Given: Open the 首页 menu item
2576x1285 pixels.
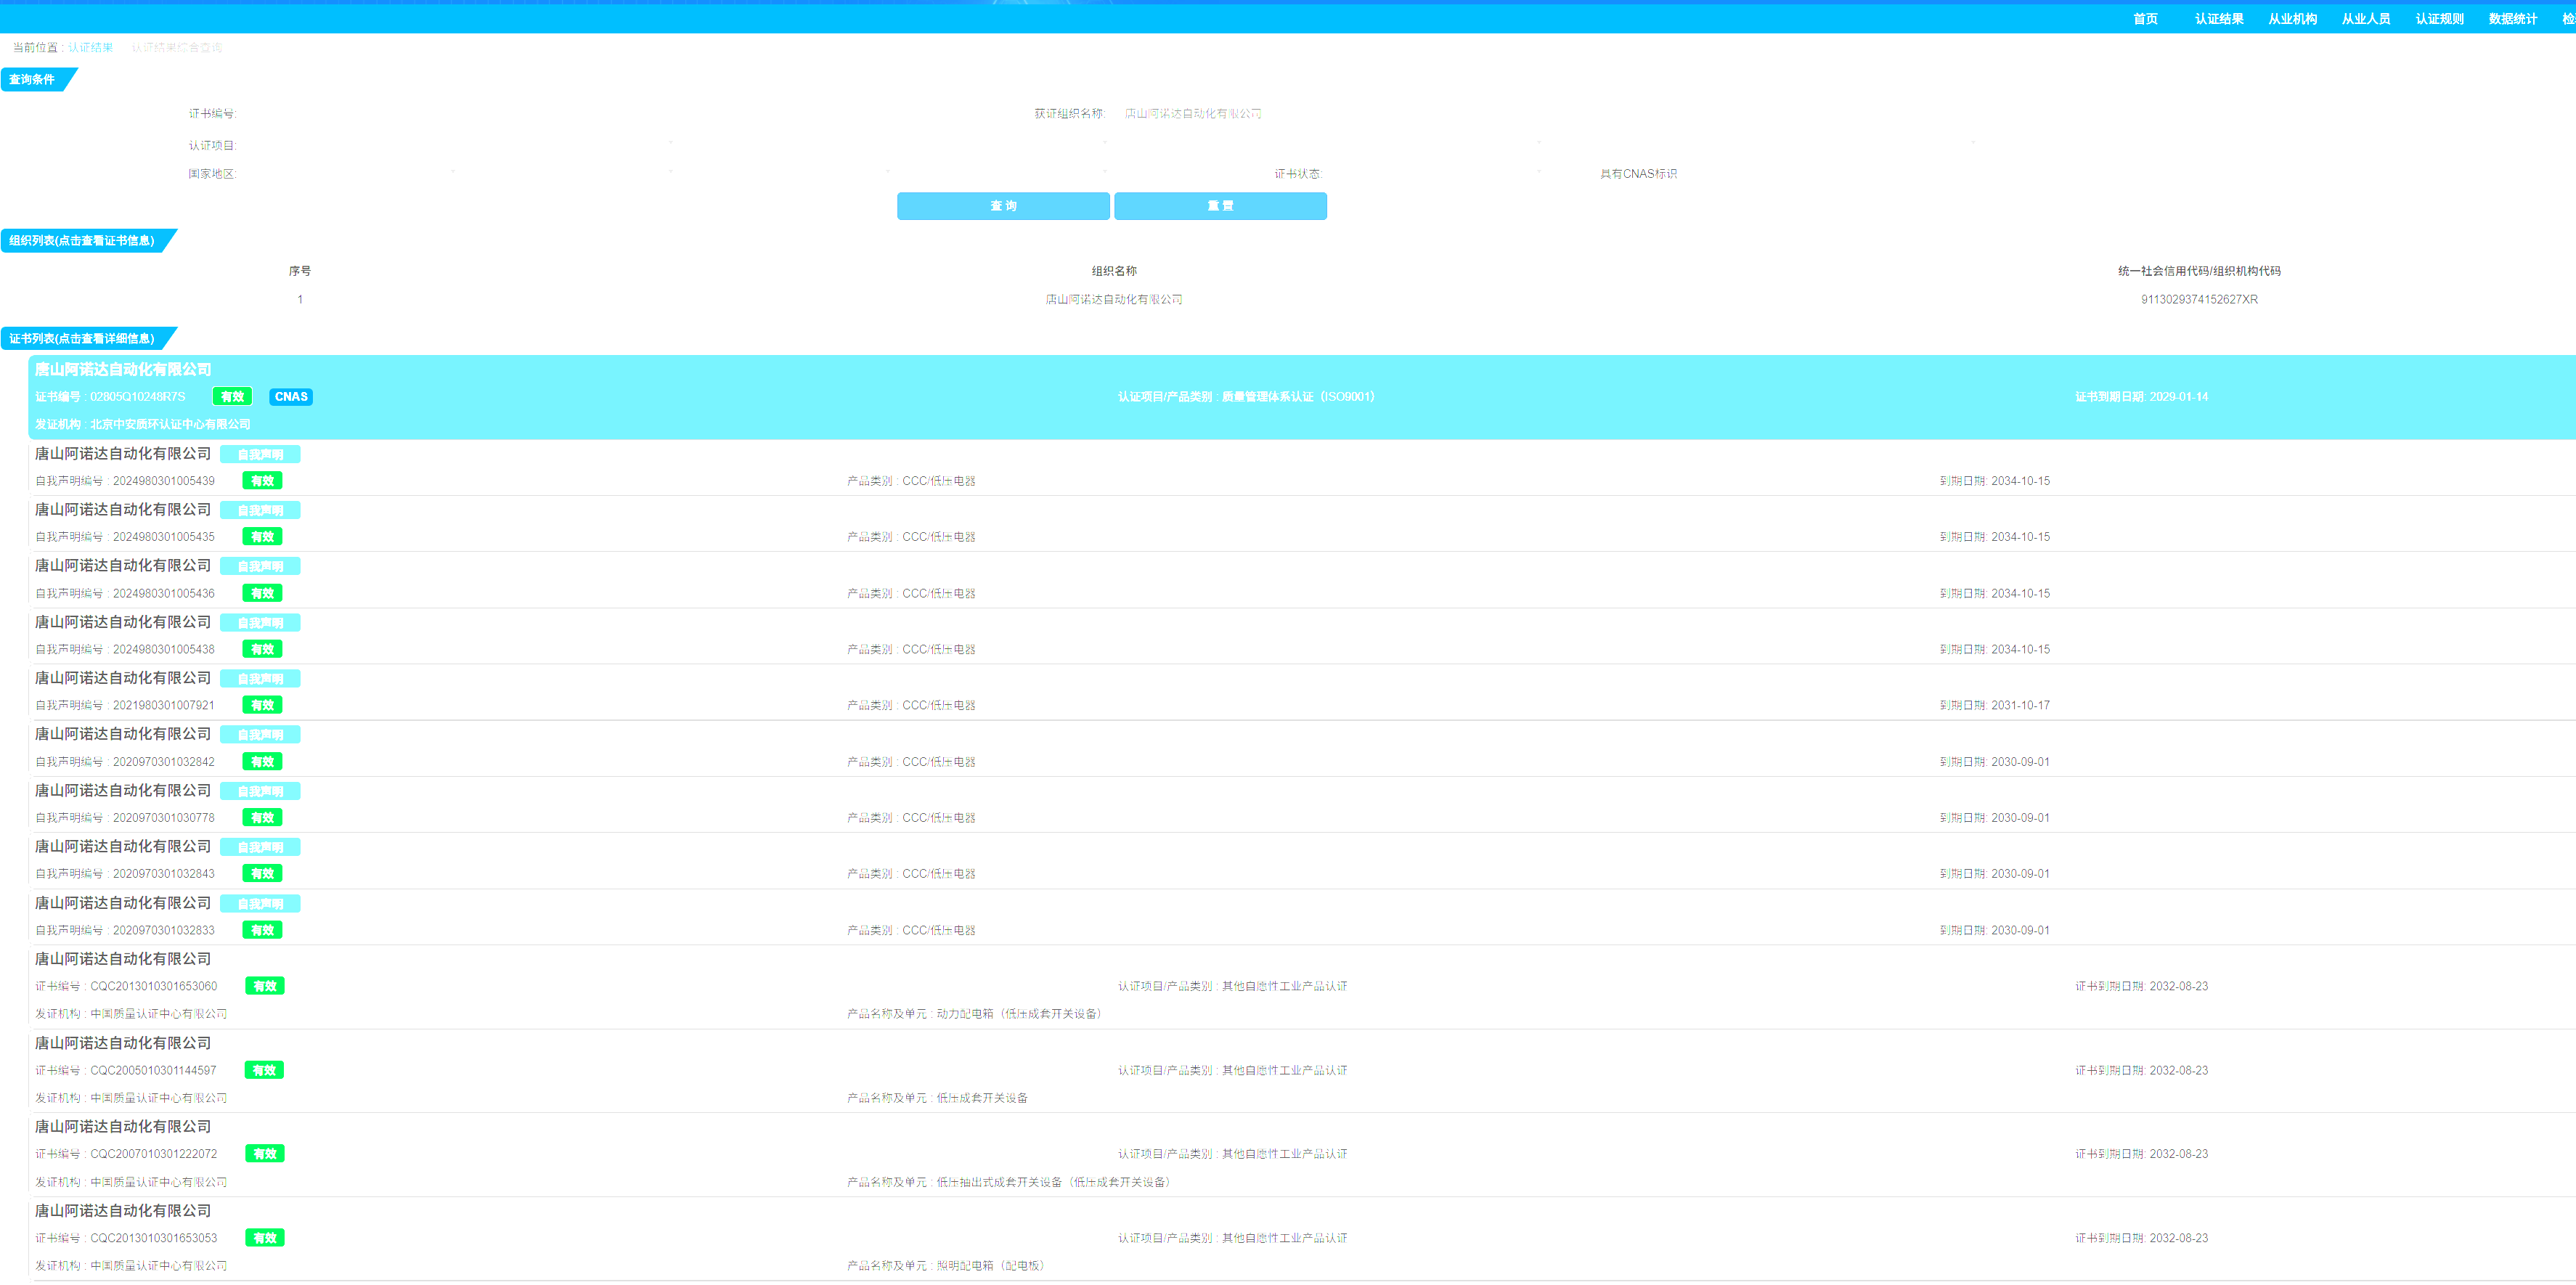Looking at the screenshot, I should click(2145, 19).
